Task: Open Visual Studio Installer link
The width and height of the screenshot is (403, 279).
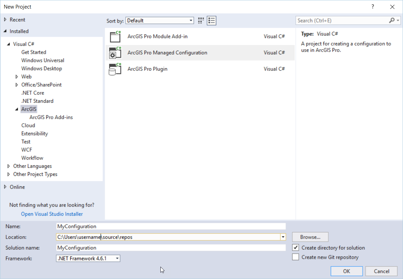Action: tap(52, 214)
